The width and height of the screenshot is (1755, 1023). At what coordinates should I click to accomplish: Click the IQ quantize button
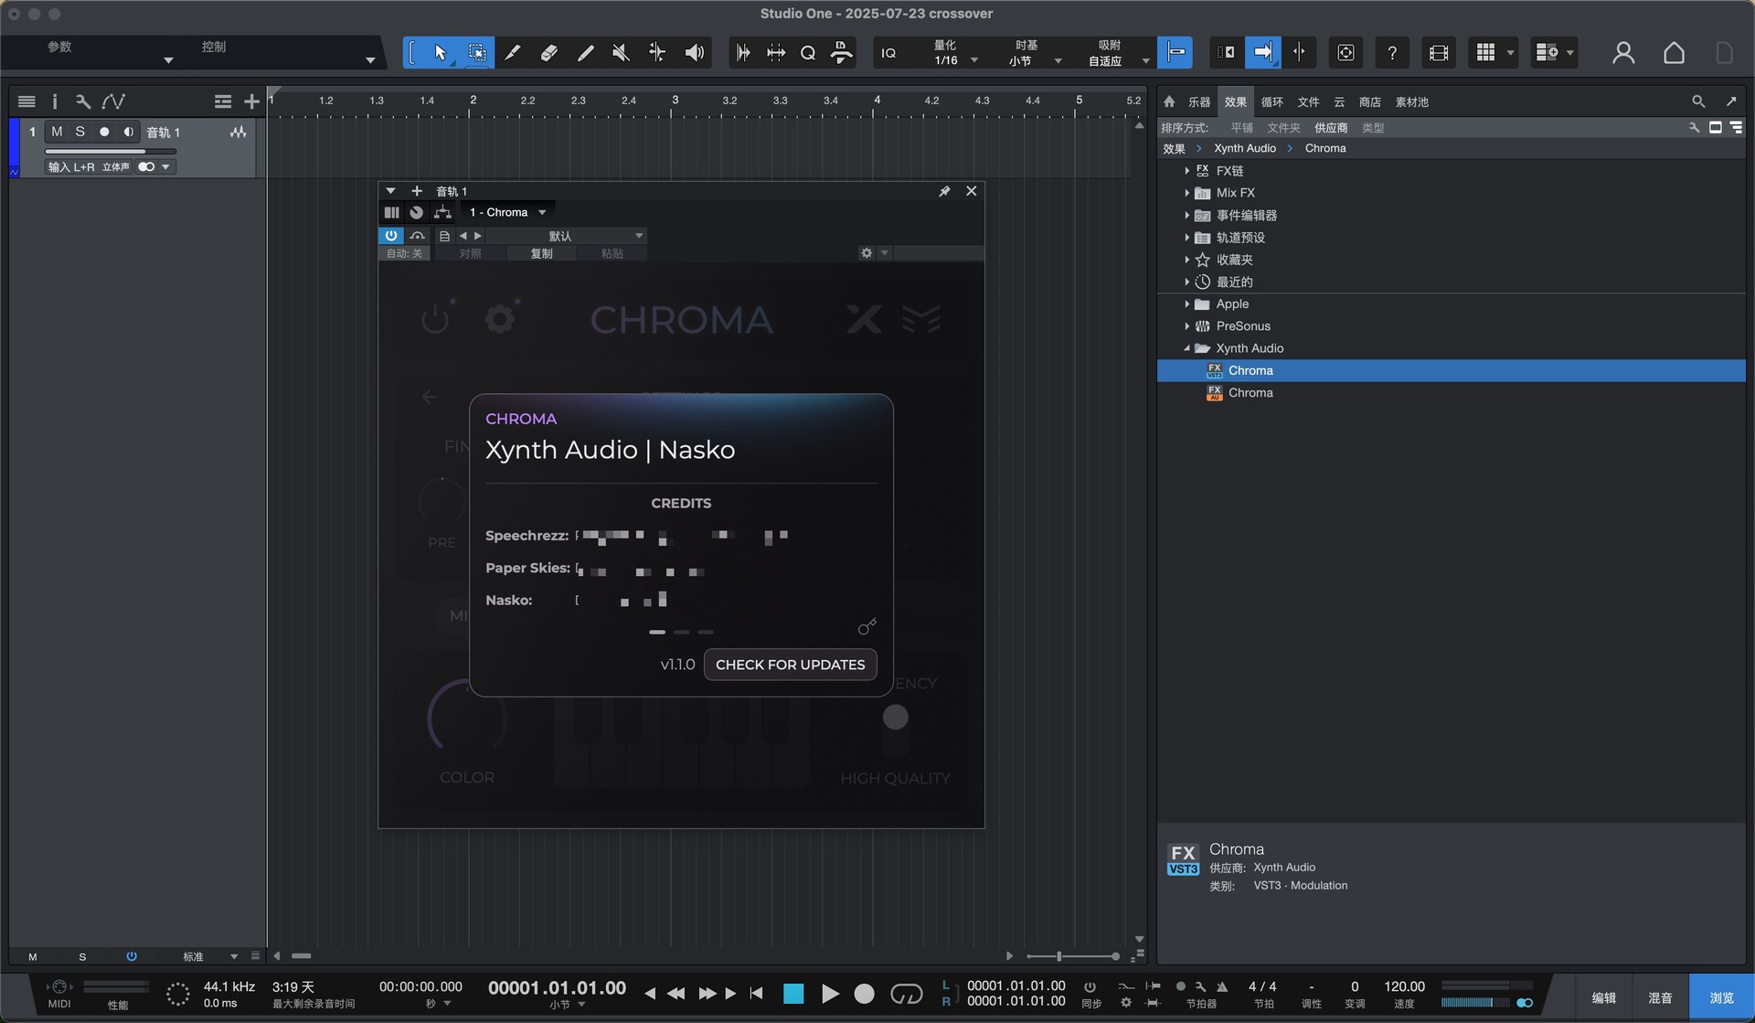coord(888,53)
